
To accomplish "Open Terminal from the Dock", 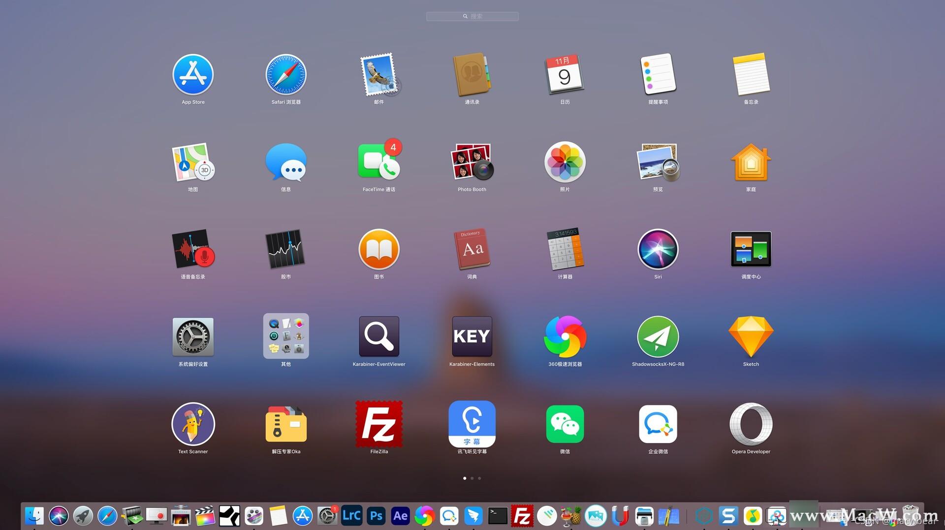I will (498, 516).
